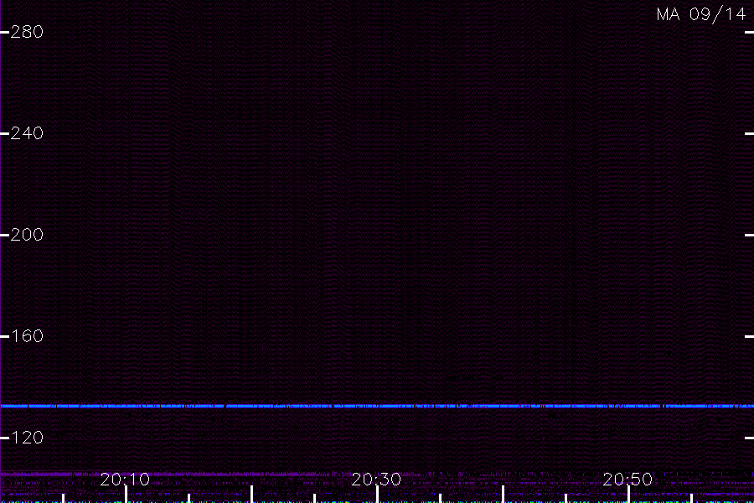Click the time tick mark under 20:30
Viewport: 754px width, 503px height.
(377, 495)
